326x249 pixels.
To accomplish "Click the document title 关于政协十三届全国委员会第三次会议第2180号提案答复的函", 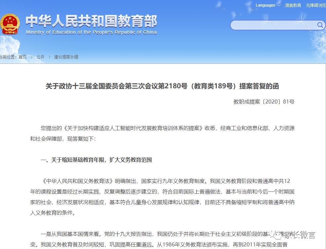I will (162, 86).
